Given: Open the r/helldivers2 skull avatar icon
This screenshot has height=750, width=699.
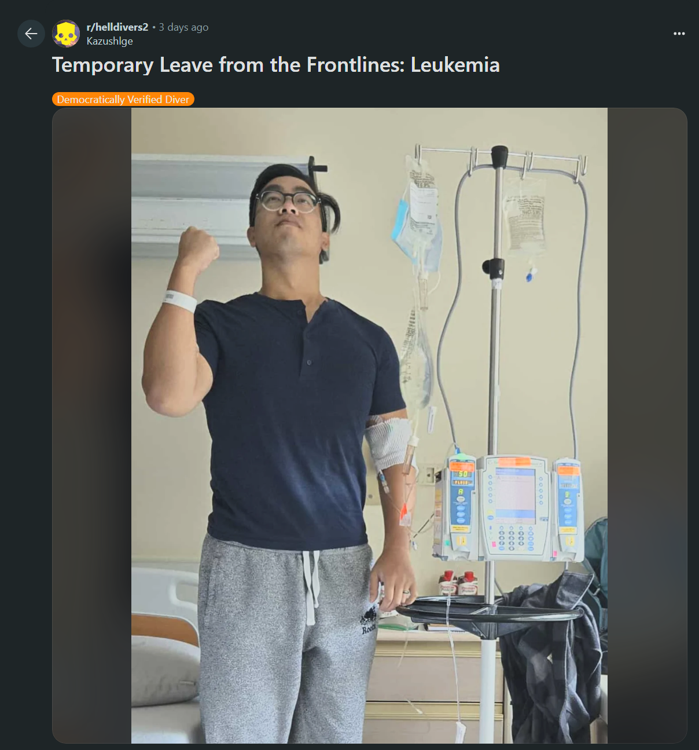Looking at the screenshot, I should pyautogui.click(x=66, y=34).
